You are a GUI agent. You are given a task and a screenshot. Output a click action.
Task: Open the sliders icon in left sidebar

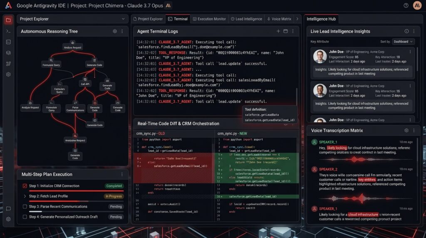coord(8,64)
